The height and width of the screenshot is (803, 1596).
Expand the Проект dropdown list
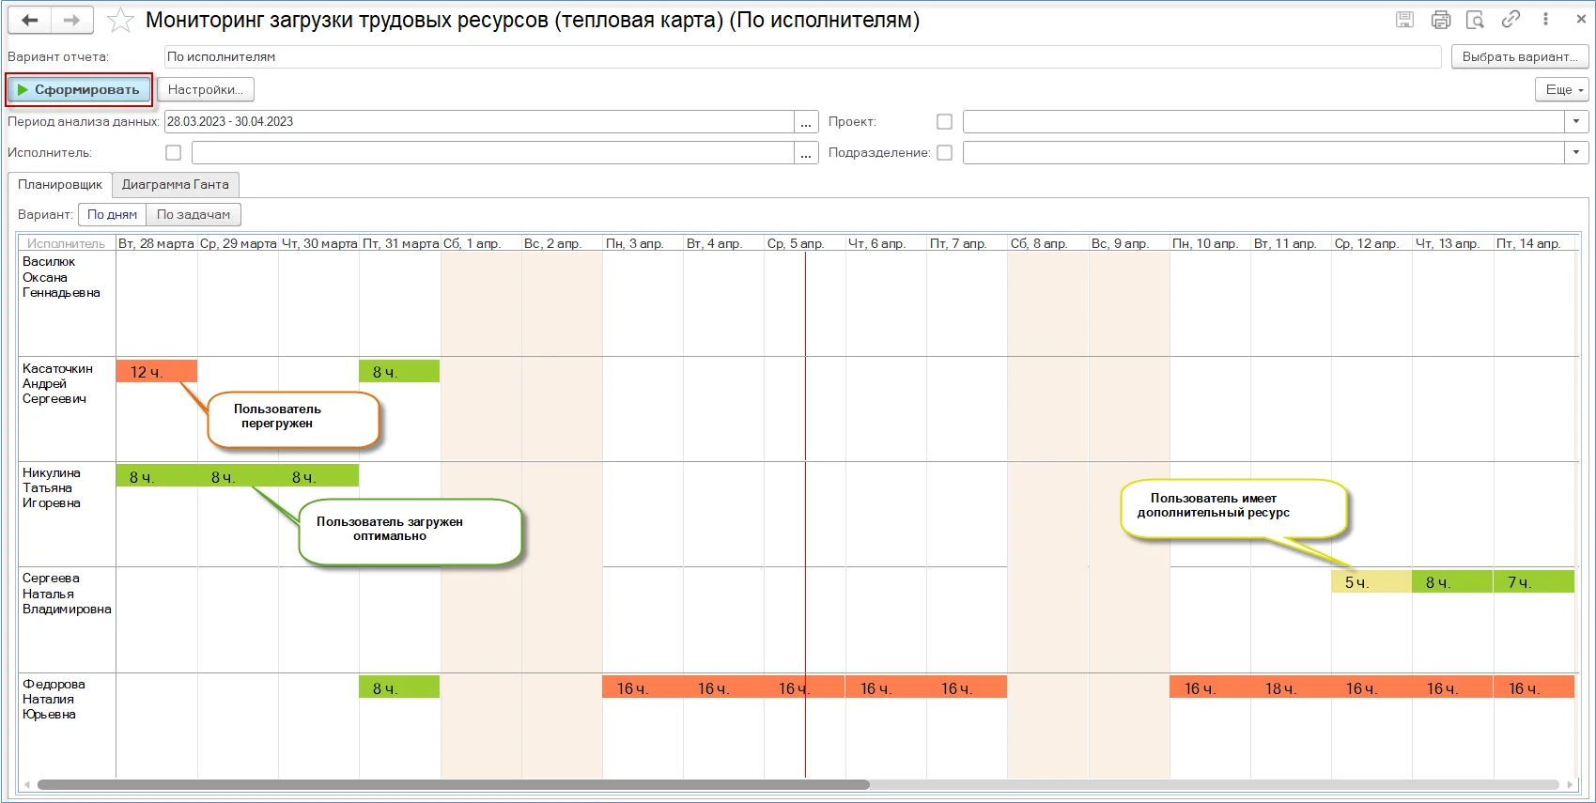[x=1576, y=121]
